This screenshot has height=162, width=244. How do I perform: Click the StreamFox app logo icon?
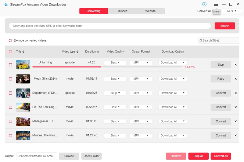[6, 5]
